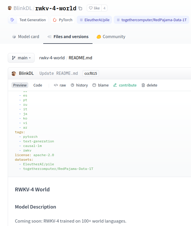Click the 'datasets:' metadata key
The image size is (191, 226).
(24, 160)
